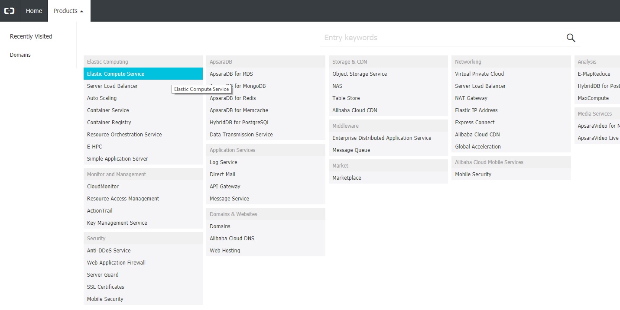The width and height of the screenshot is (620, 310).
Task: Go to Resource Access Management
Action: point(143,198)
